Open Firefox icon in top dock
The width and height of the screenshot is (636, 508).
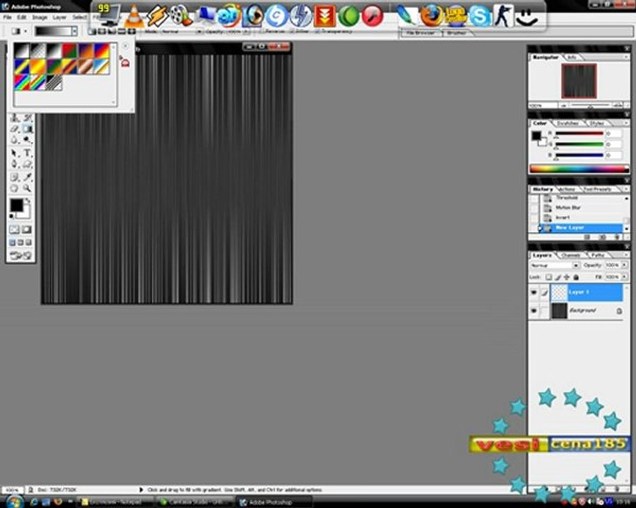(x=431, y=16)
